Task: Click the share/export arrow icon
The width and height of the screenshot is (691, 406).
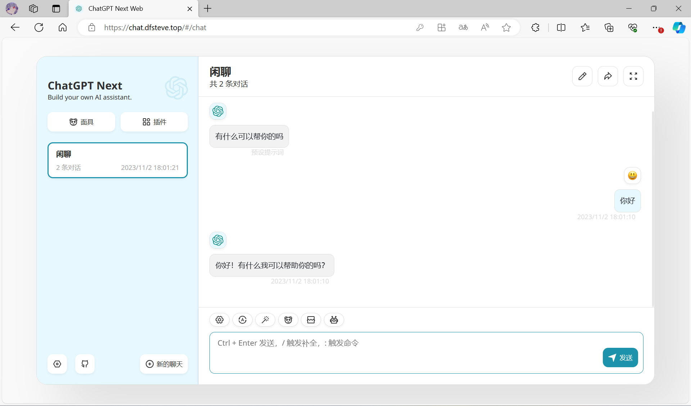Action: (x=608, y=76)
